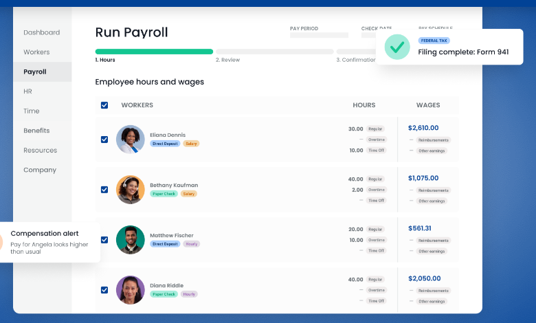Click Matthew Fischer's 20.00 regular hours

pyautogui.click(x=355, y=230)
